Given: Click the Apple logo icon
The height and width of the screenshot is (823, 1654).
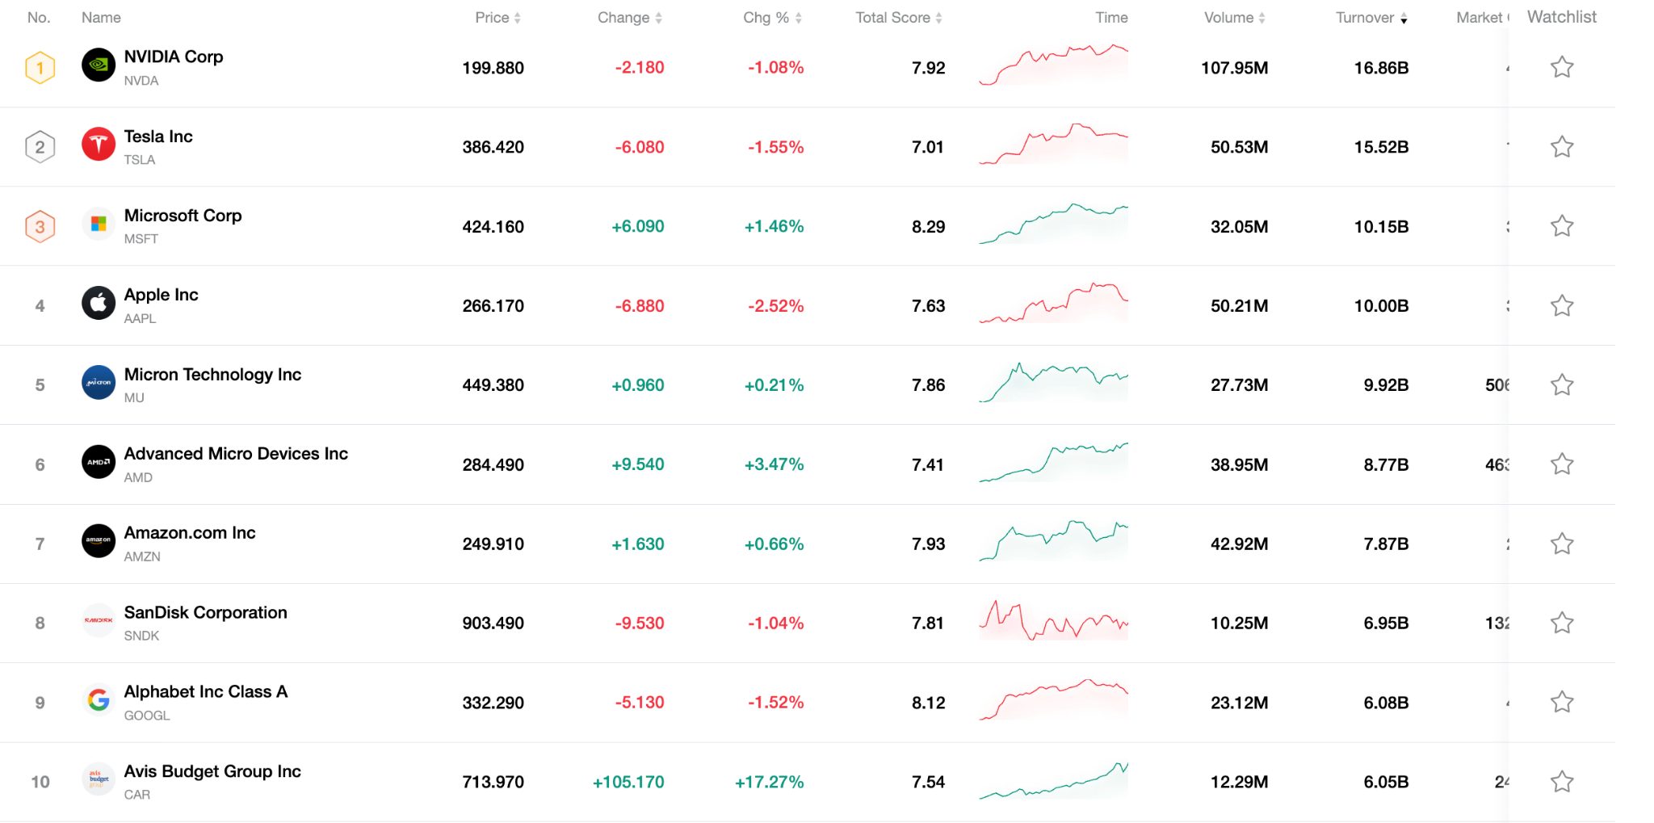Looking at the screenshot, I should tap(98, 304).
